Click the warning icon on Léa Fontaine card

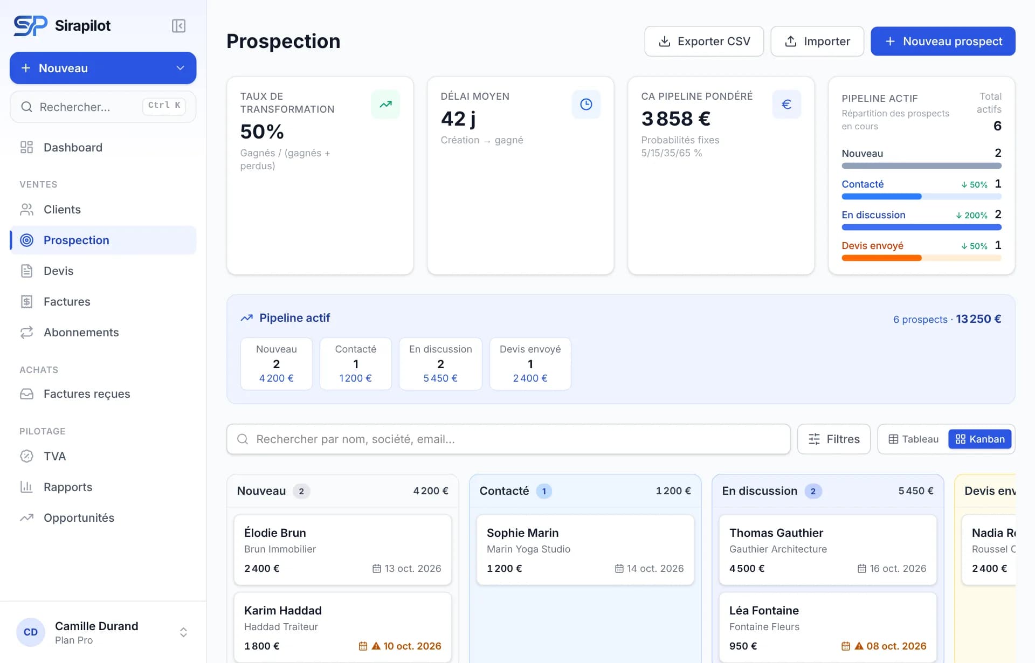pyautogui.click(x=859, y=646)
